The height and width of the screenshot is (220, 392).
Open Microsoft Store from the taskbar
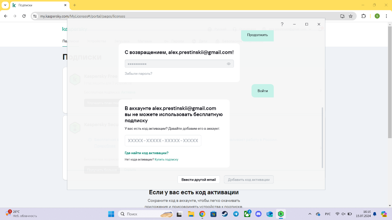point(213,214)
